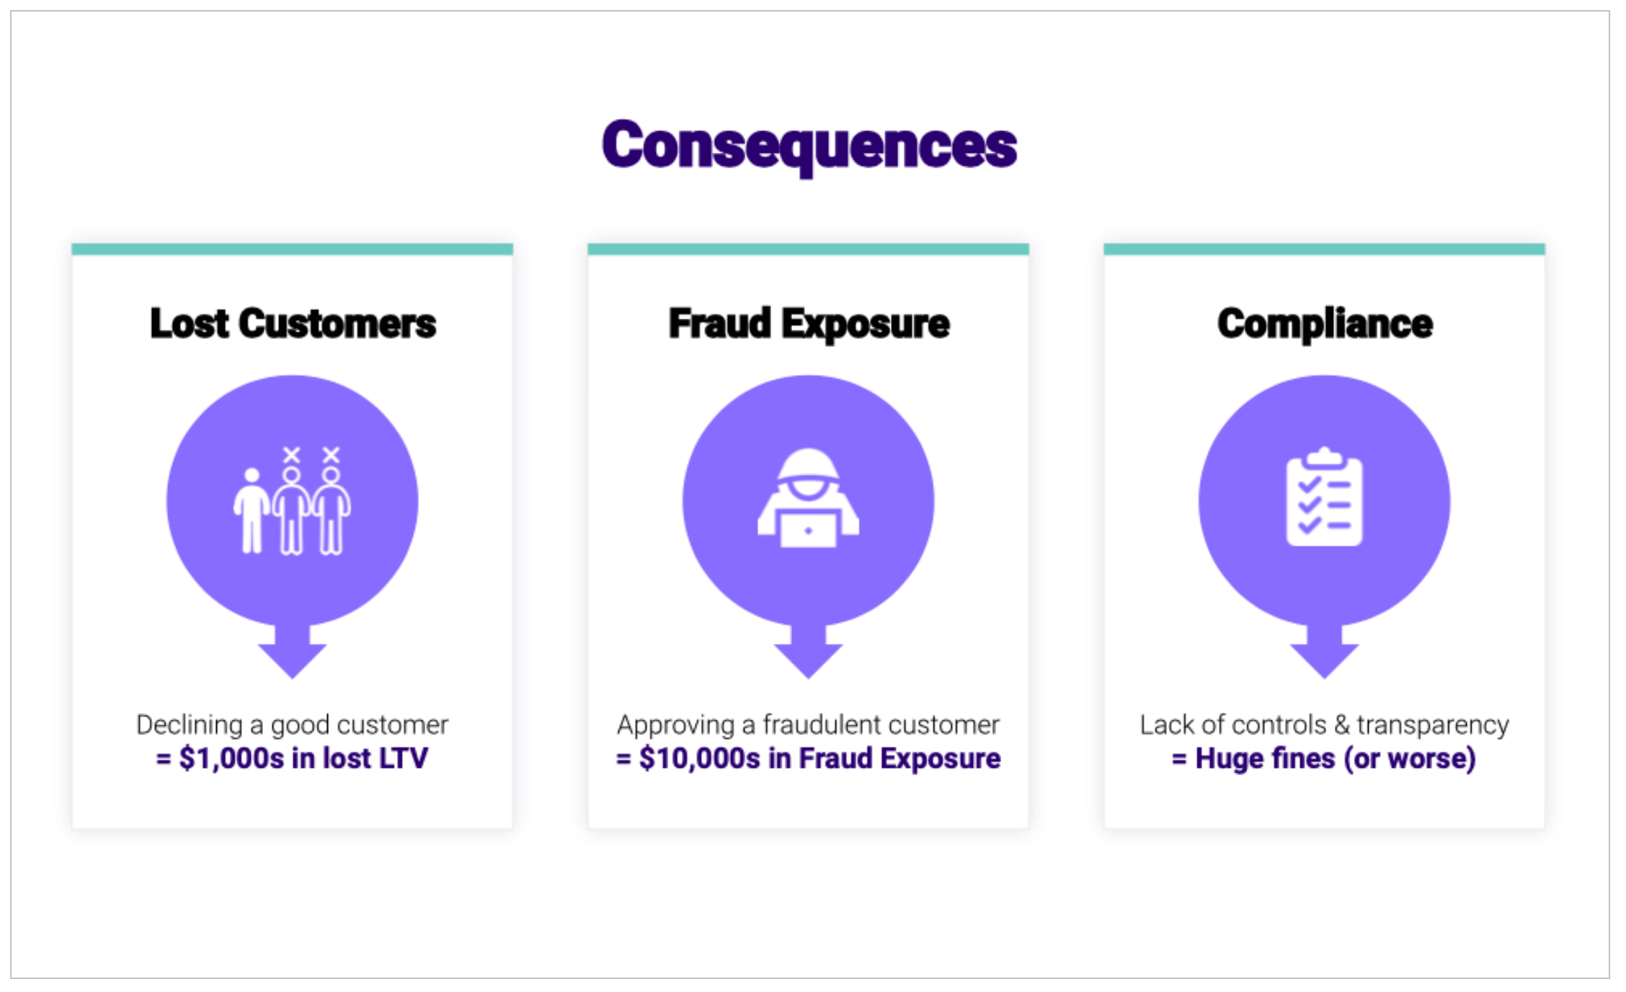
Task: Select "= $1,000s in lost LTV" text
Action: pos(292,758)
